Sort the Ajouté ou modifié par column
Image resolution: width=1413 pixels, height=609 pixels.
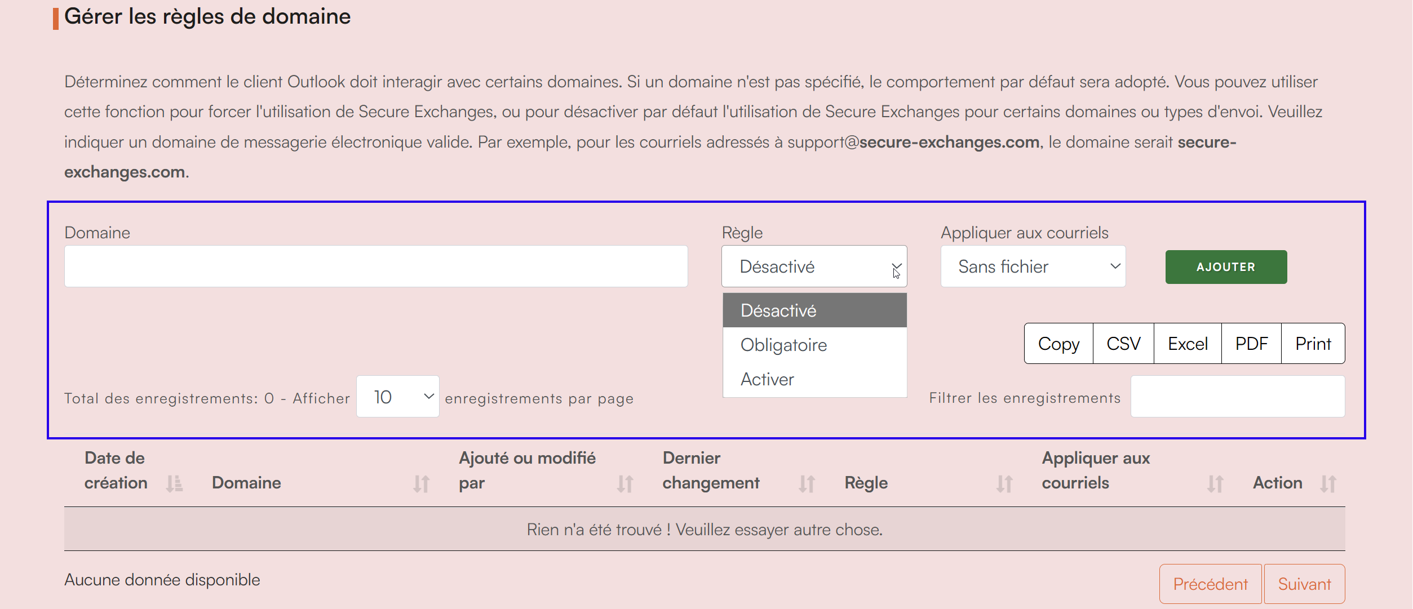624,483
